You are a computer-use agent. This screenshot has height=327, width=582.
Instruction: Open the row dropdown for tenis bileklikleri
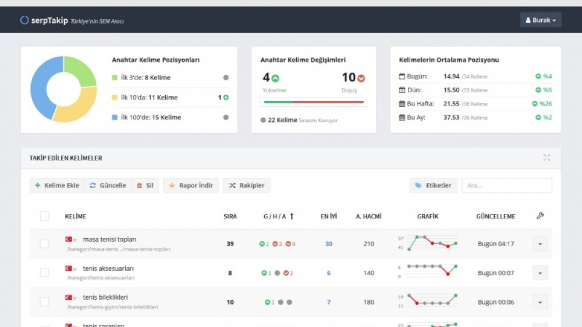pos(540,302)
